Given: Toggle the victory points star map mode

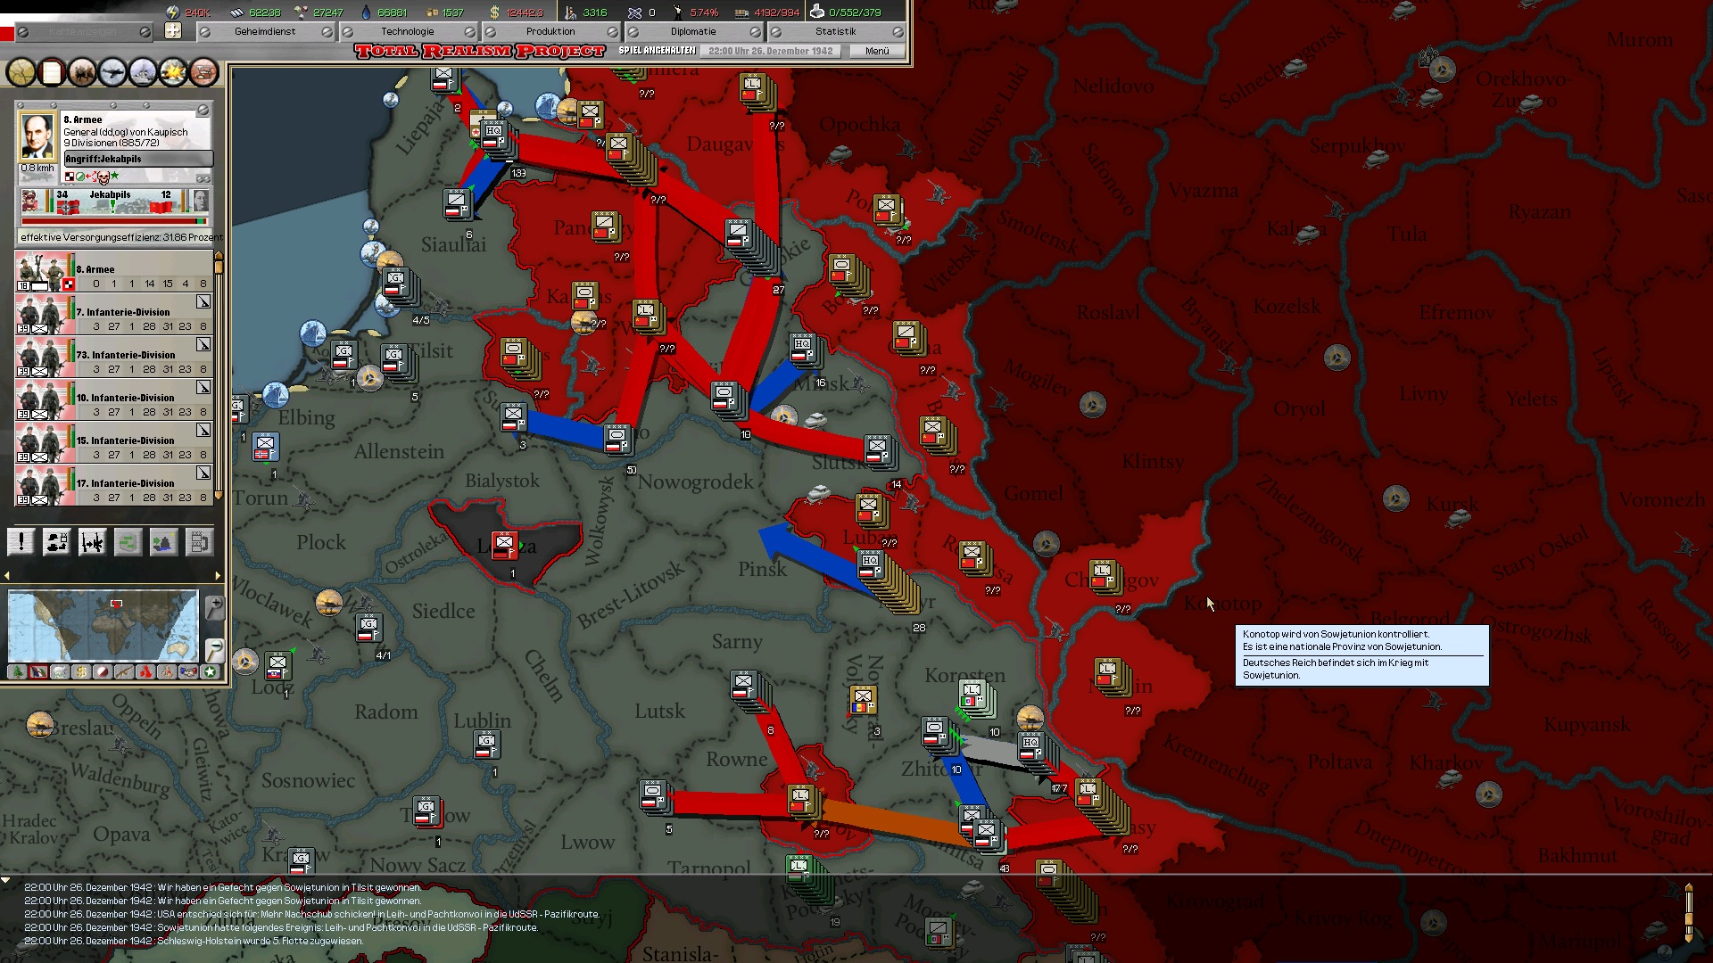Looking at the screenshot, I should pyautogui.click(x=211, y=672).
